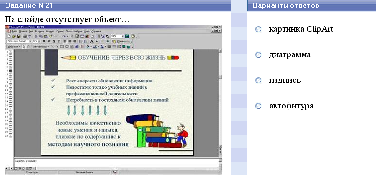The width and height of the screenshot is (376, 175).
Task: Click the Print icon in PowerPoint toolbar
Action: [25, 36]
